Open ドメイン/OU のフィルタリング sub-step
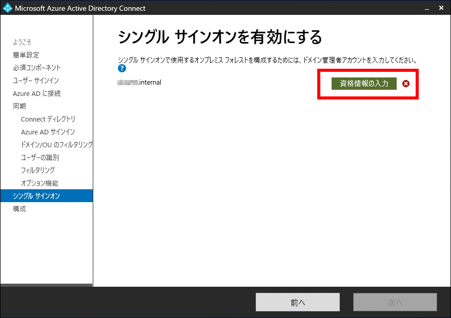Viewport: 451px width, 318px height. (x=57, y=145)
